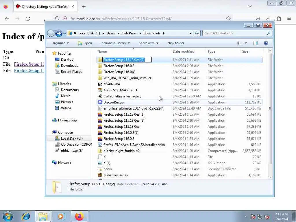Image resolution: width=296 pixels, height=222 pixels.
Task: Select the DiscordSetup icon
Action: pos(100,102)
